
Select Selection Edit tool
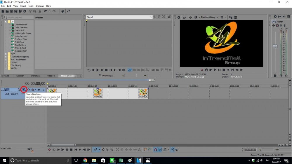(107, 150)
